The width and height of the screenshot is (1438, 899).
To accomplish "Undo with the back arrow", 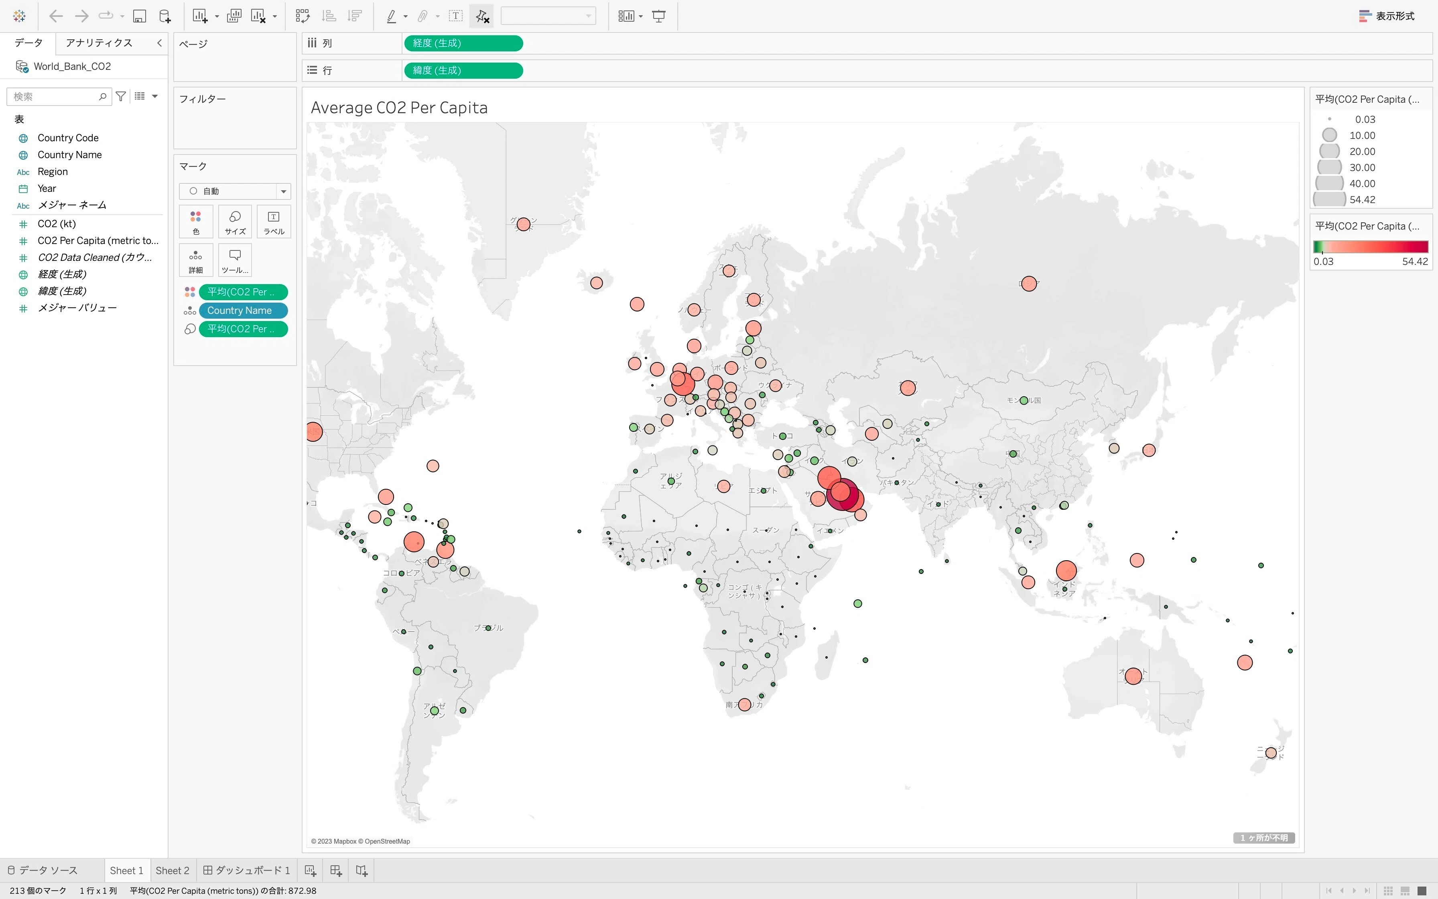I will click(56, 16).
